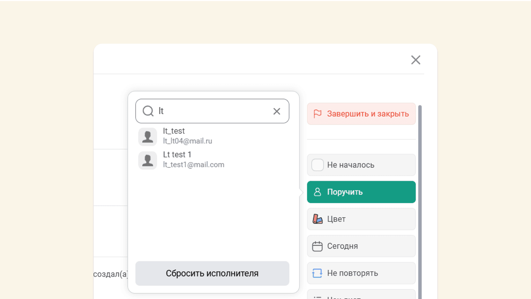Screen dimensions: 531x299
Task: Click the color palette icon
Action: click(318, 219)
